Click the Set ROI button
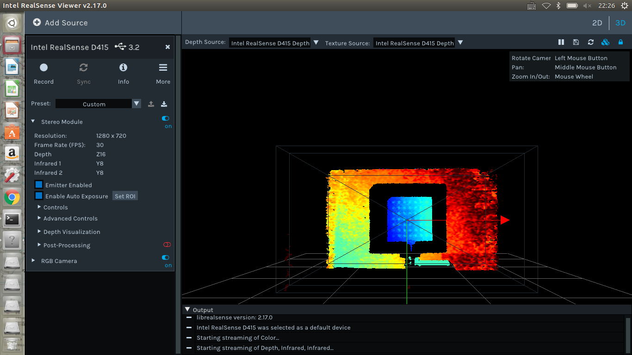 pyautogui.click(x=125, y=196)
